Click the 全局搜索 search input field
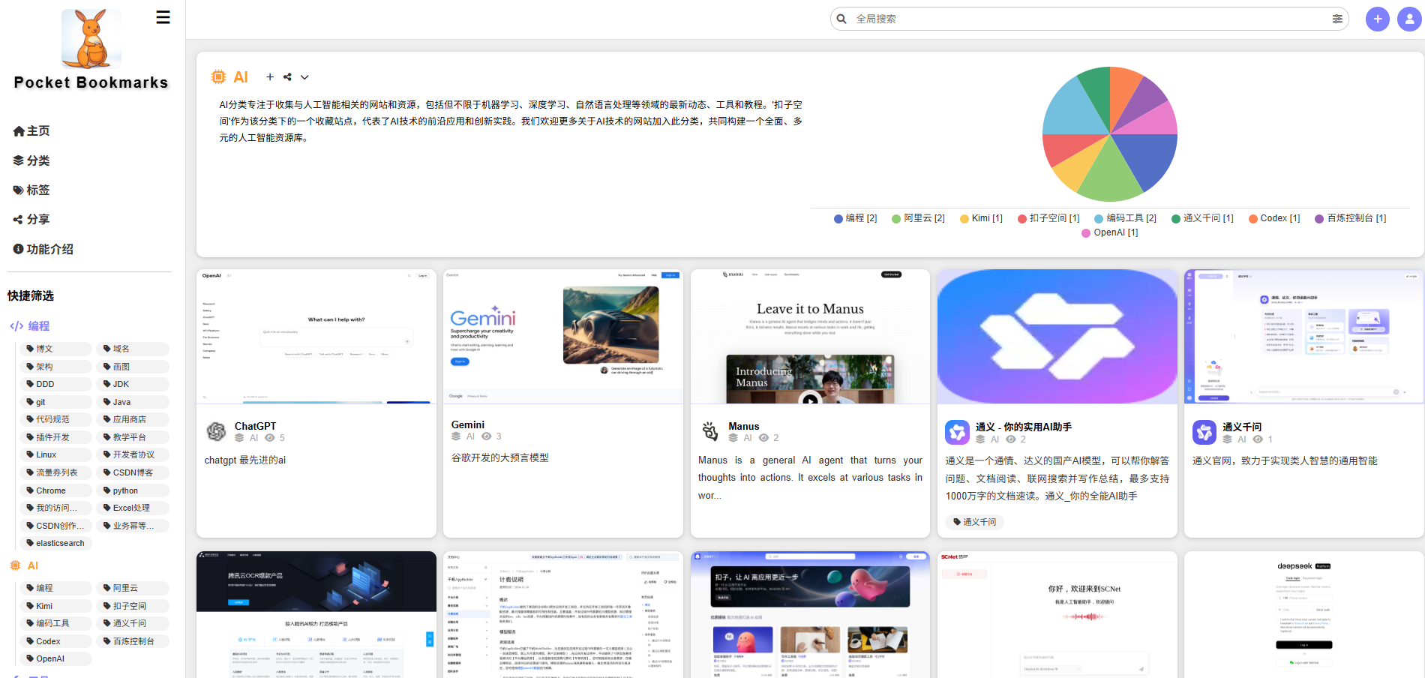1425x678 pixels. click(1087, 19)
